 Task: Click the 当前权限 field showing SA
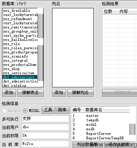tap(45, 136)
